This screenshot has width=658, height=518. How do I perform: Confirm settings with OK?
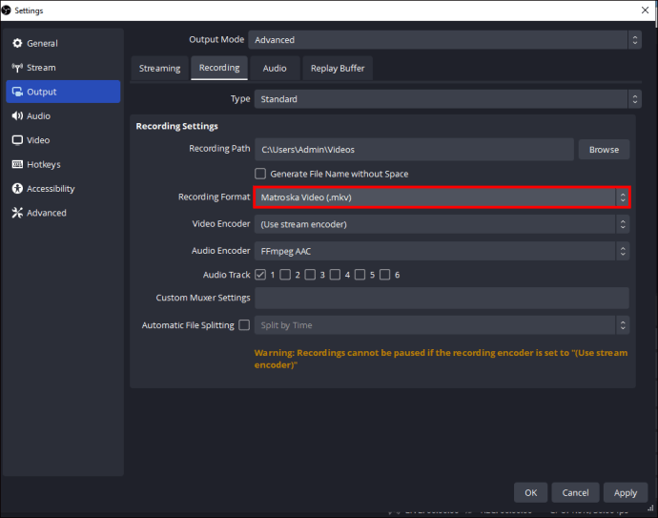(x=530, y=492)
